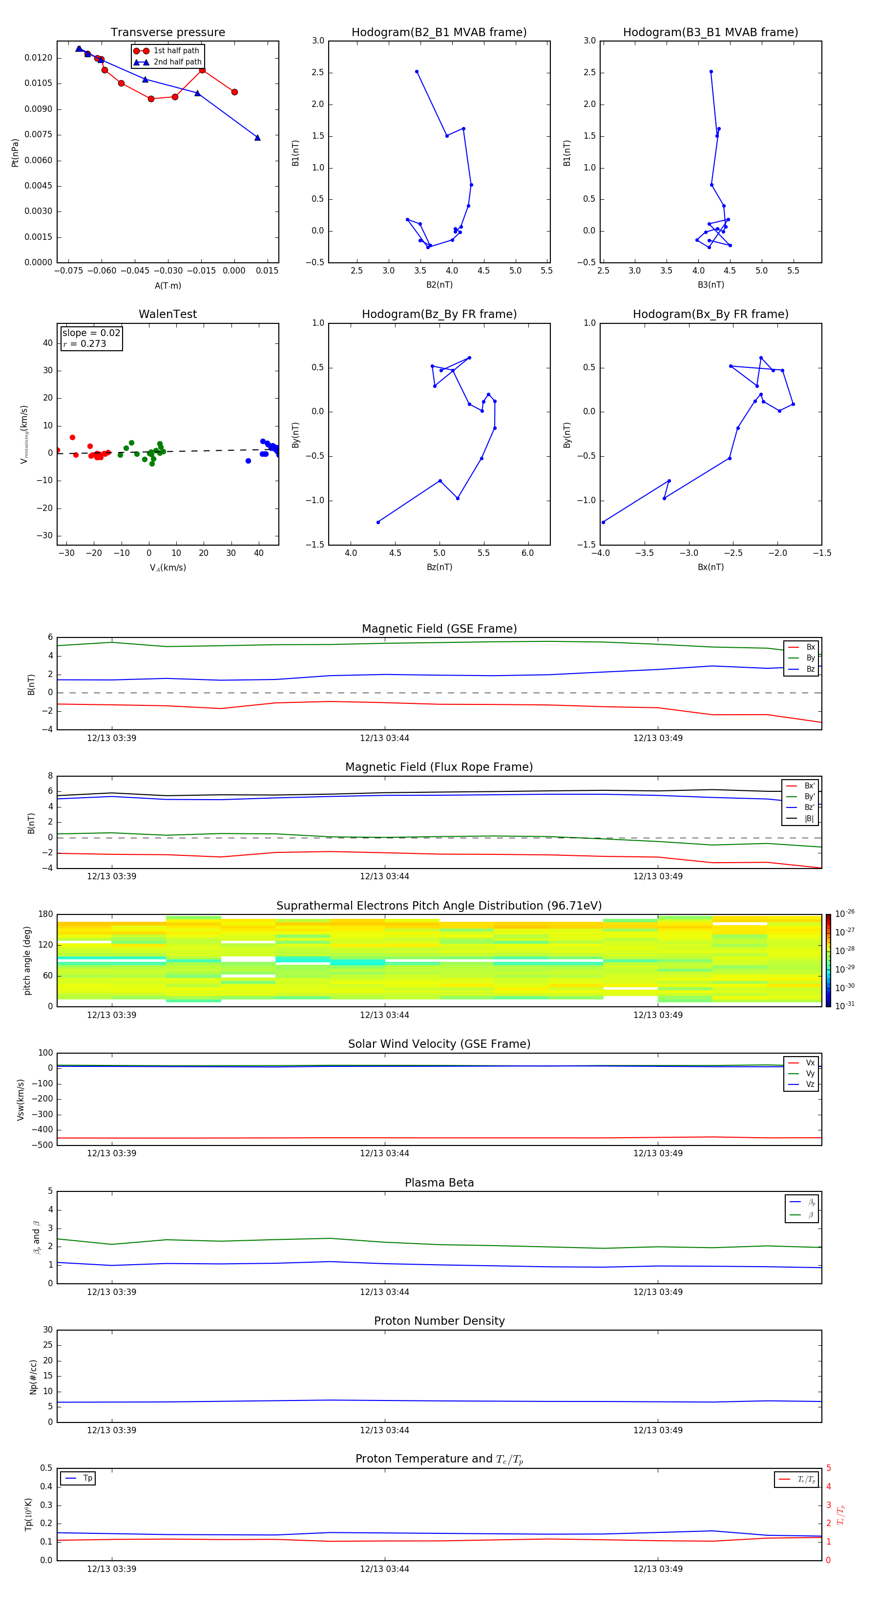Click the 'Np(#/cc)' axis label
The width and height of the screenshot is (879, 1612).
click(x=33, y=1376)
